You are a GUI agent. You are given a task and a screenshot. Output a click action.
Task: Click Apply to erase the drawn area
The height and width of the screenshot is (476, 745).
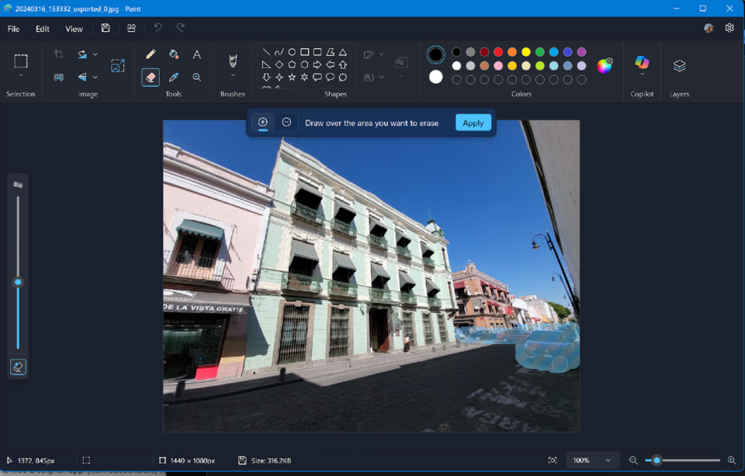(x=473, y=122)
